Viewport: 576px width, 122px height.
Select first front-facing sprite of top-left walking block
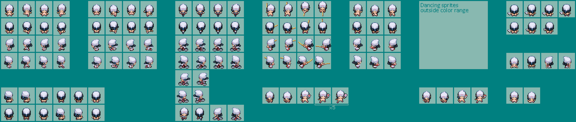point(9,9)
